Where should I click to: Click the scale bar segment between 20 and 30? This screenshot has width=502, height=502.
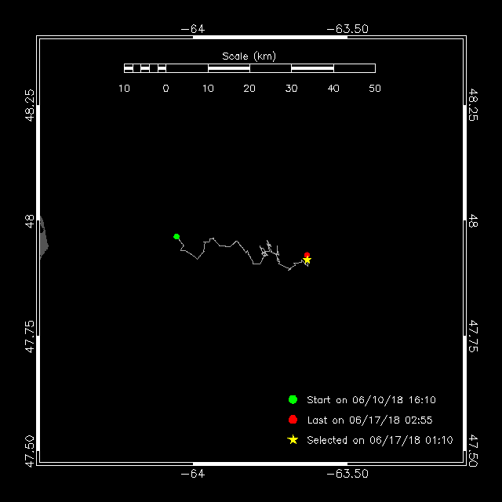(271, 68)
